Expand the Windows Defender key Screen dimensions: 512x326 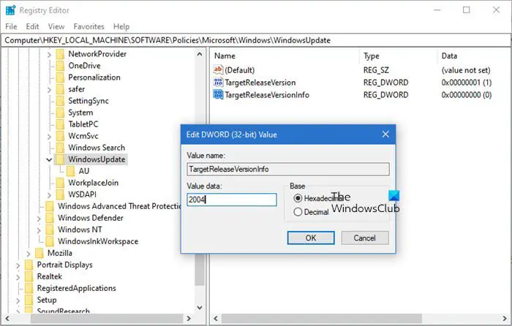pos(39,219)
